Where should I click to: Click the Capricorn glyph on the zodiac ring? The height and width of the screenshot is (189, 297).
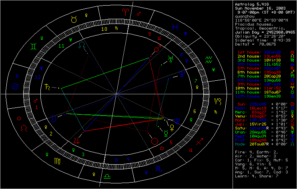[218, 100]
